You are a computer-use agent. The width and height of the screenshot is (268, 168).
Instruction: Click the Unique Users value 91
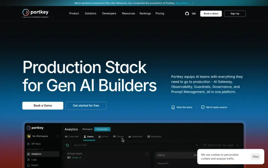pos(69,158)
